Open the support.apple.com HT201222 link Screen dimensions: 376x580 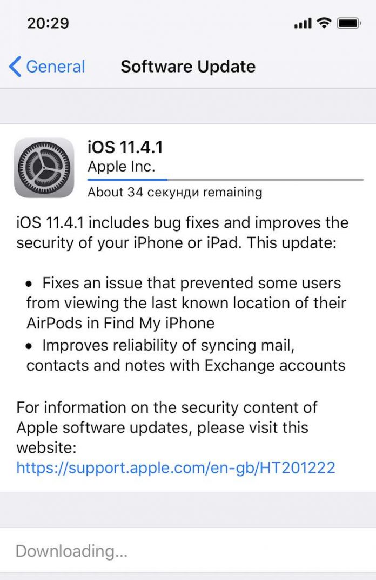pyautogui.click(x=176, y=467)
